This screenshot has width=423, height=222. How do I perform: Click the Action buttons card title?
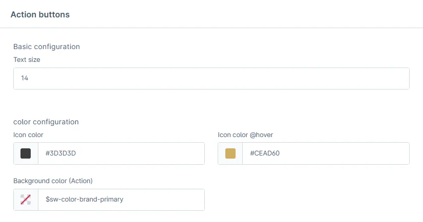40,15
